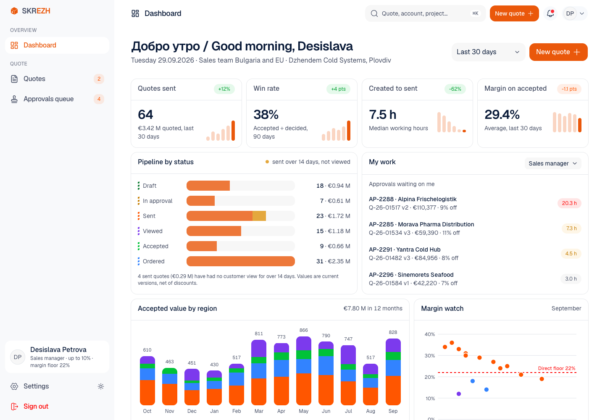Click the Desislava Petrova user card name
This screenshot has width=605, height=420.
[58, 349]
